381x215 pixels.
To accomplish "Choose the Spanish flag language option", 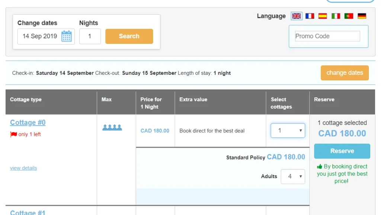I will coord(323,16).
